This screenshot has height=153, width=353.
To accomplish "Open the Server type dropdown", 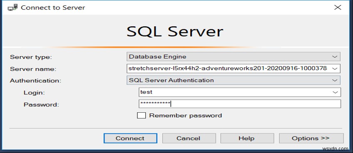I will [234, 57].
